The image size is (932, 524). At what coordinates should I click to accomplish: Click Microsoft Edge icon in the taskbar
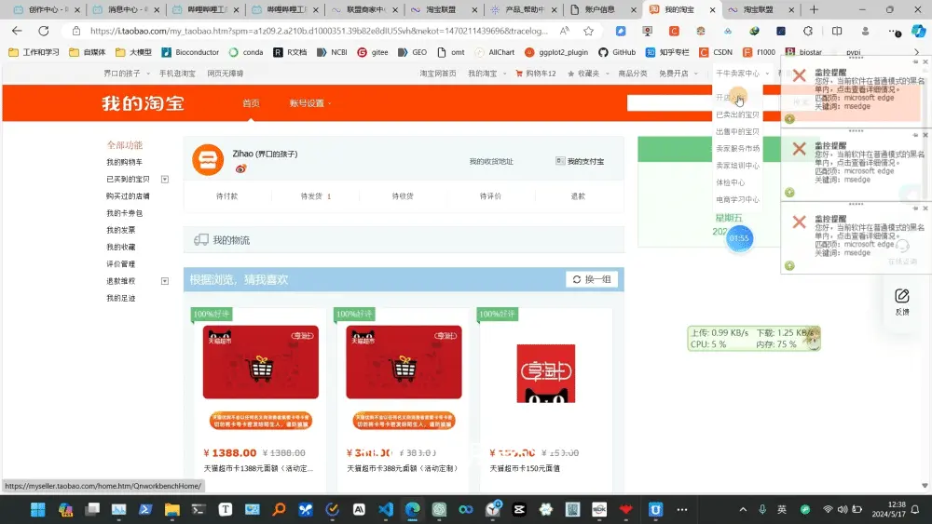[413, 509]
